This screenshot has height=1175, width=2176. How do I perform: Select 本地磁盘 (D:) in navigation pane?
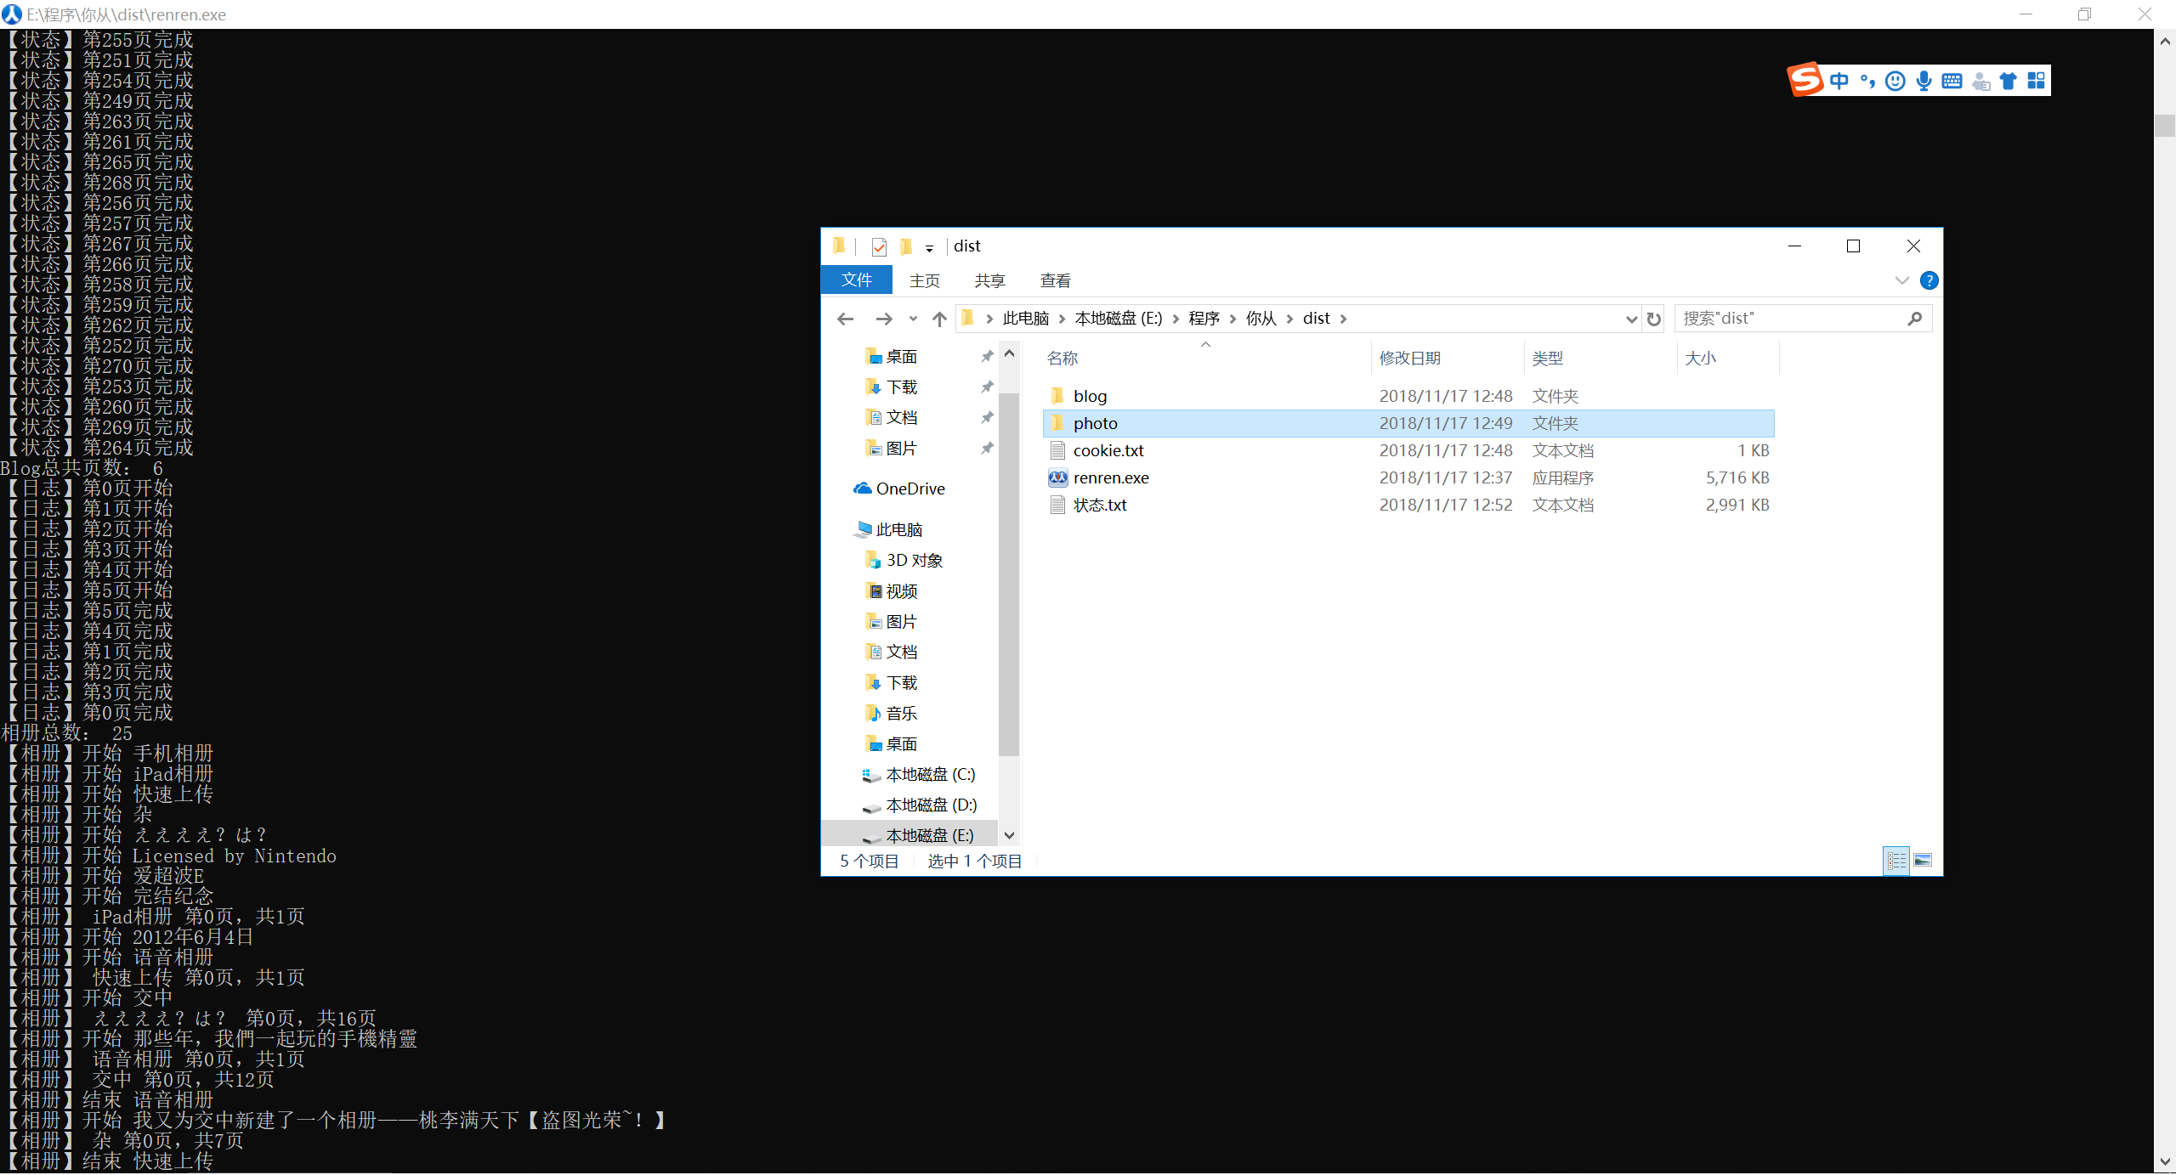931,805
